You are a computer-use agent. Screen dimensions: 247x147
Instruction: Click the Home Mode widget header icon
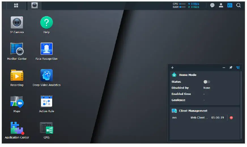click(174, 75)
